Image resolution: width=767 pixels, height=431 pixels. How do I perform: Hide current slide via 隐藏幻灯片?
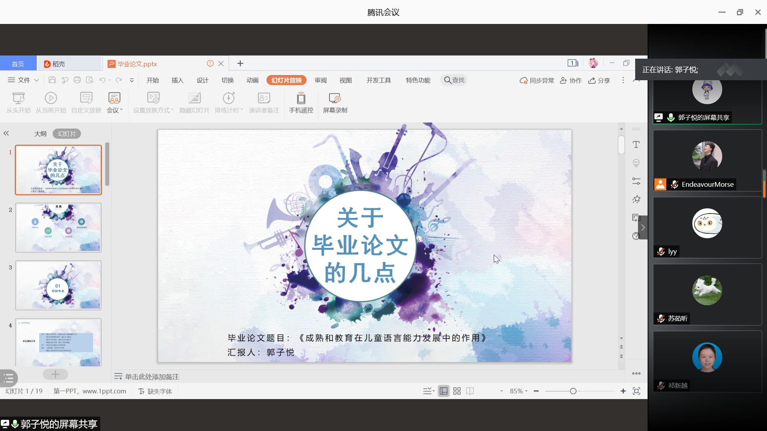click(194, 103)
